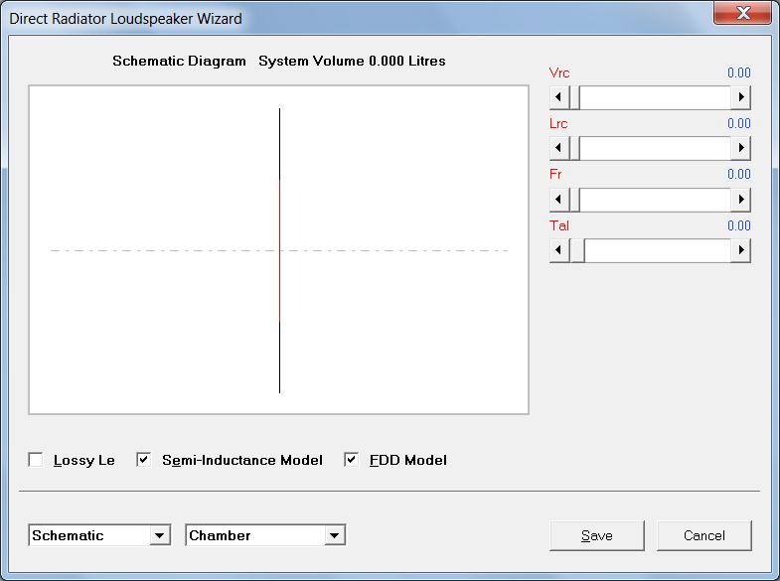Click the red diaphragm line in schematic
Viewport: 780px width, 581px height.
279,250
